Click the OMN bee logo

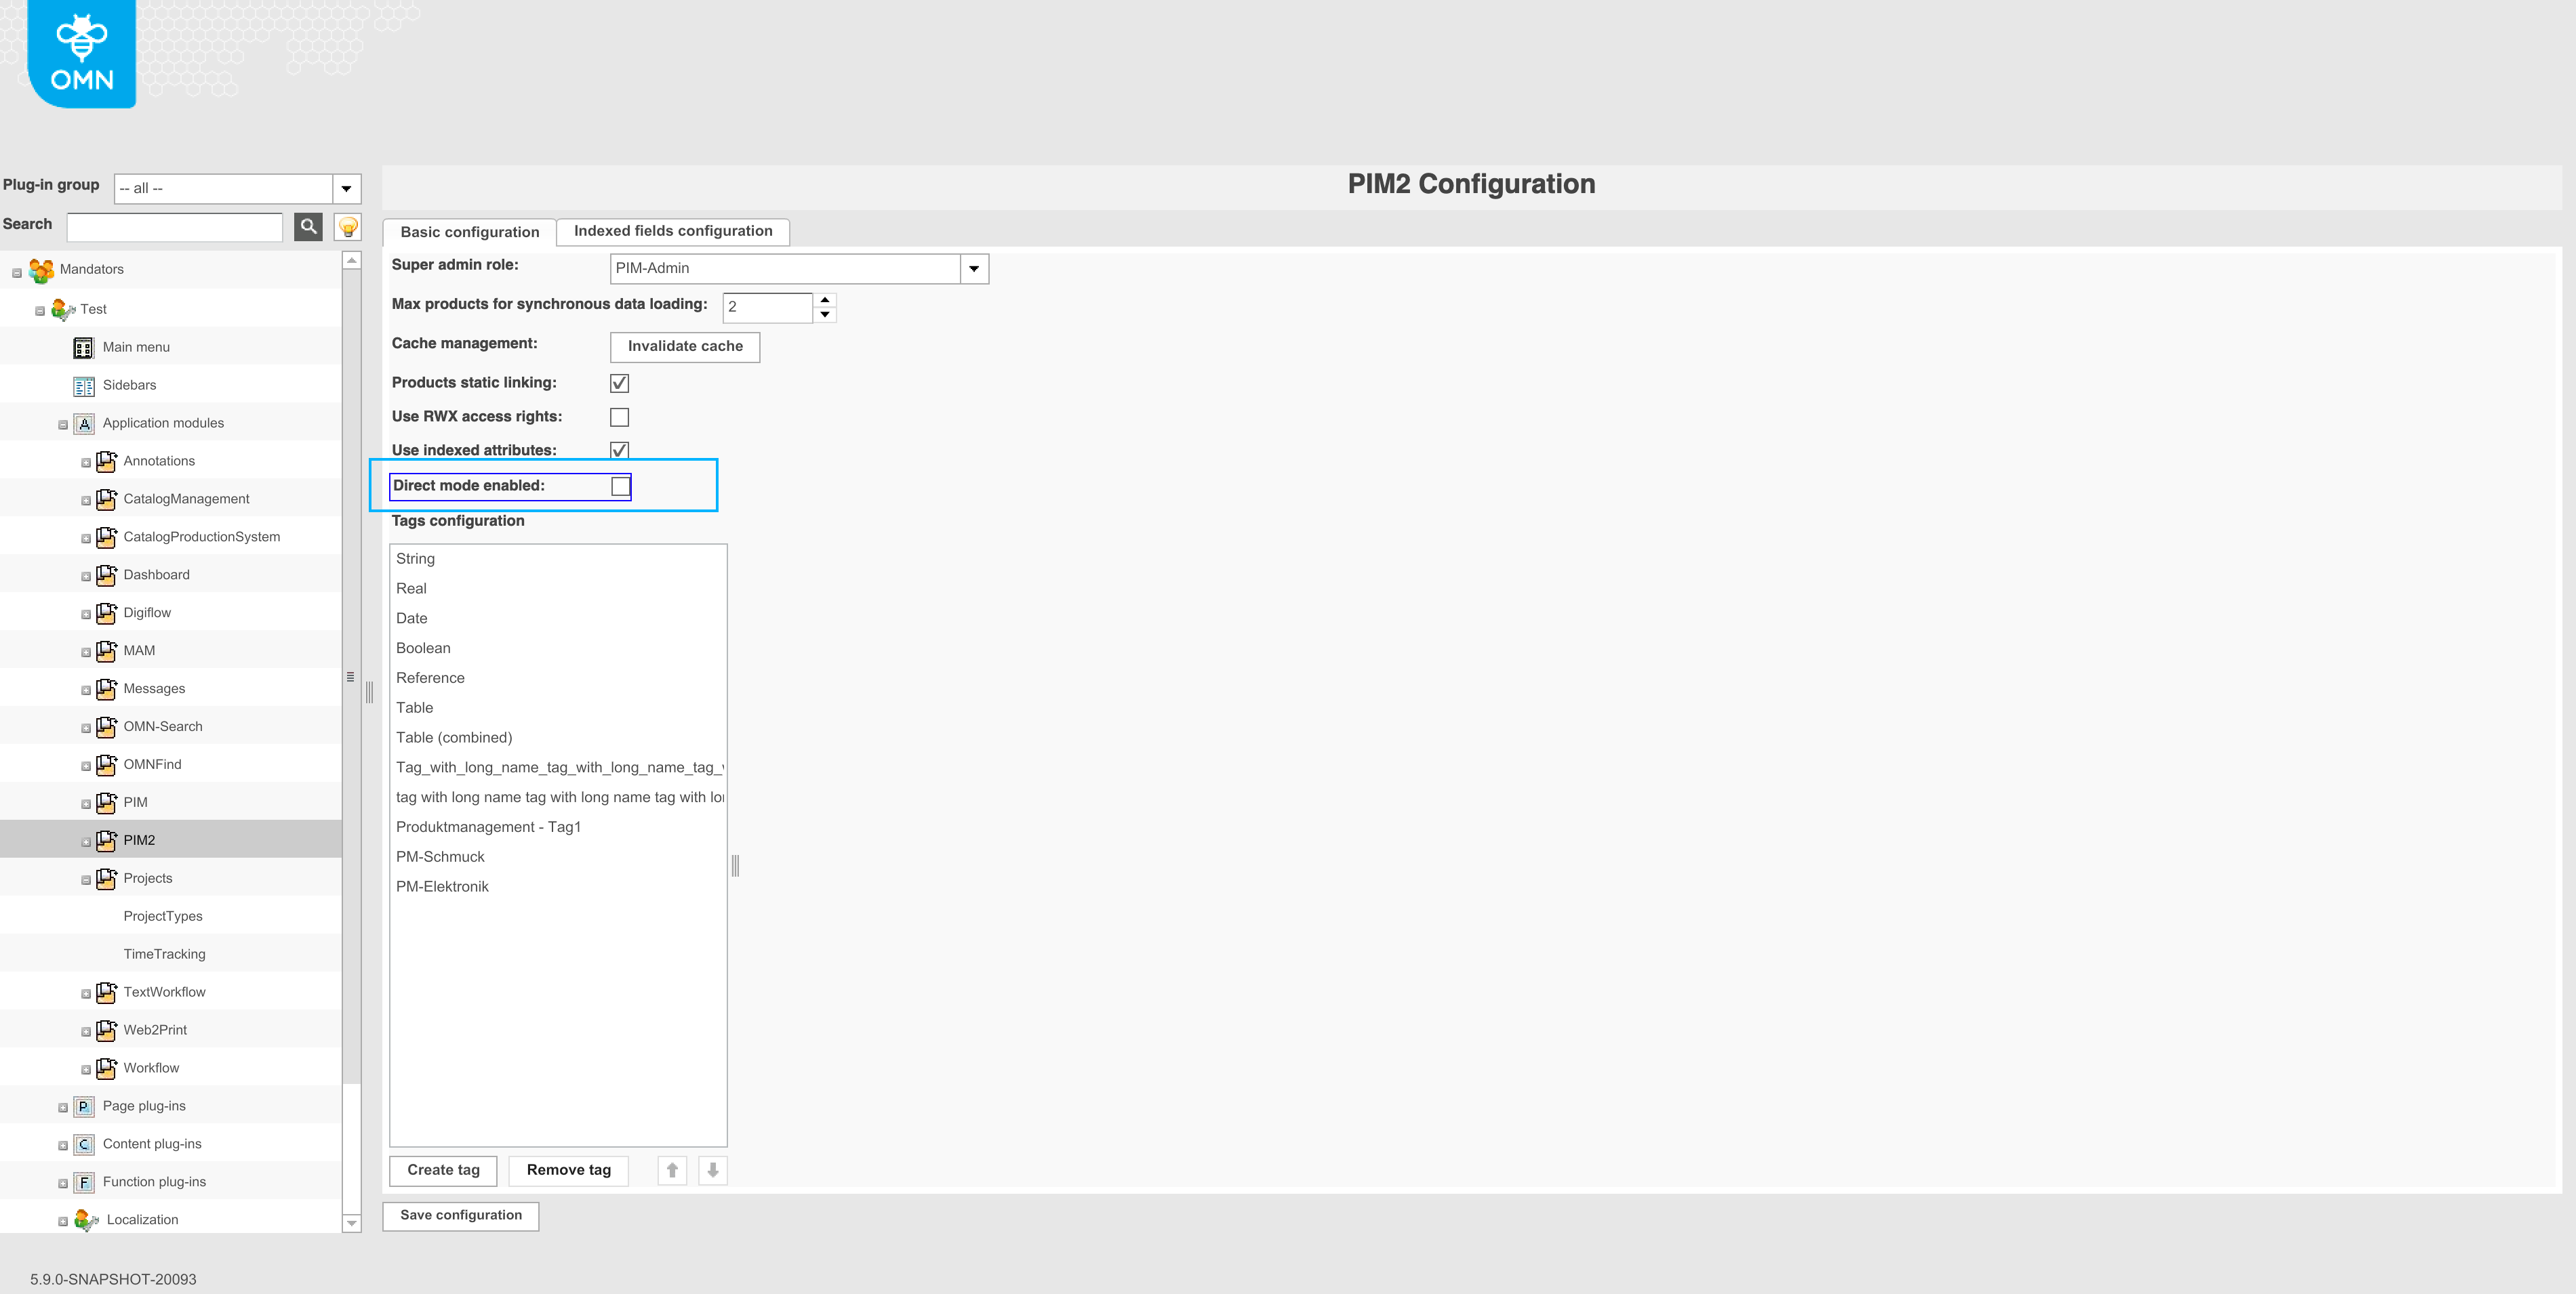tap(82, 54)
